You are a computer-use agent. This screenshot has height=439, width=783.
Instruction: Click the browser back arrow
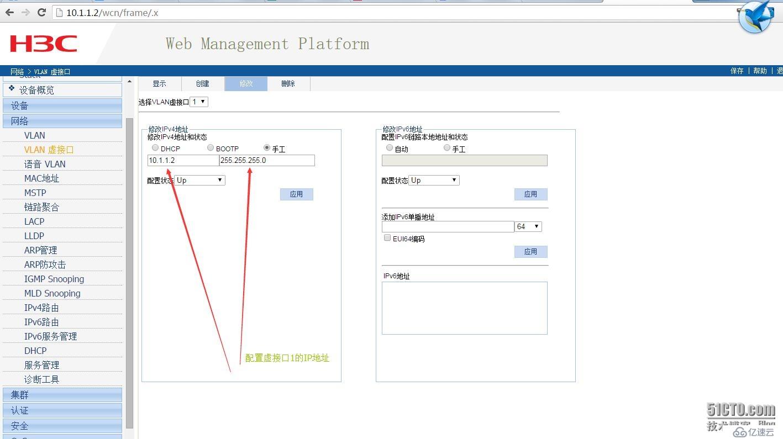coord(9,12)
